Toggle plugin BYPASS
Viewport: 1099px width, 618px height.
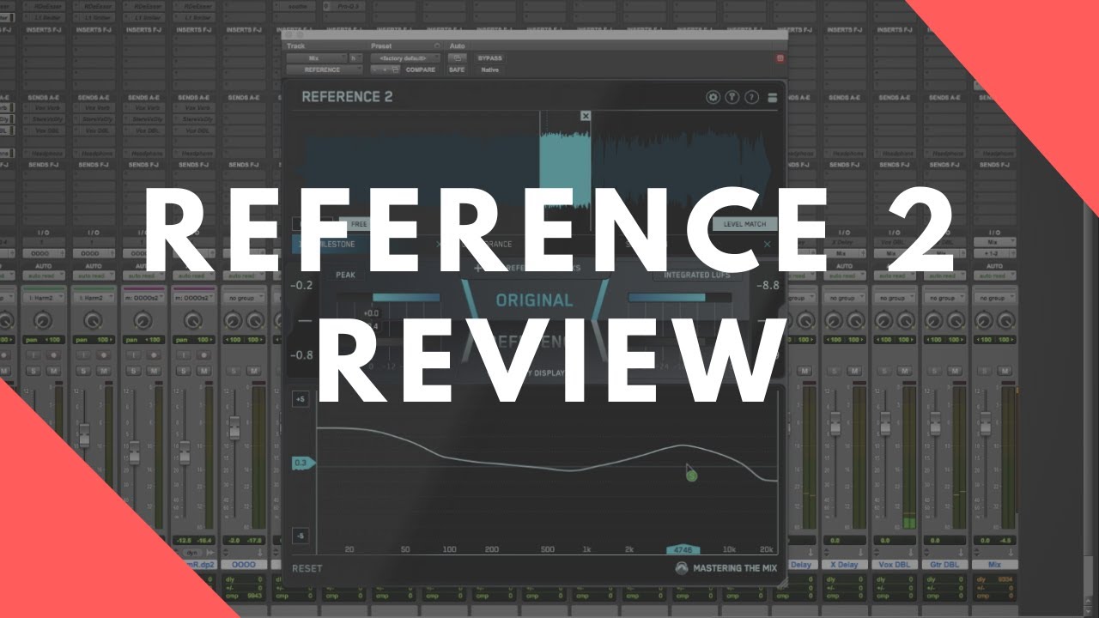point(489,58)
